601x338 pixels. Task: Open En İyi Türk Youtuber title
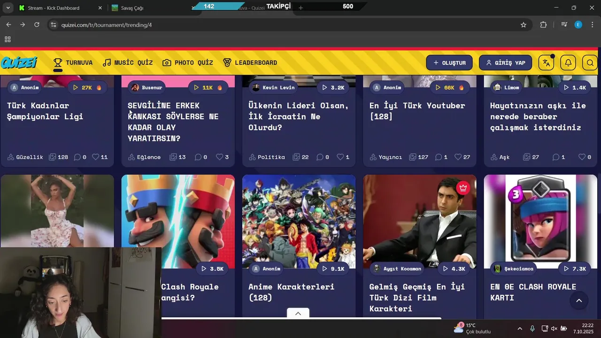pos(417,111)
